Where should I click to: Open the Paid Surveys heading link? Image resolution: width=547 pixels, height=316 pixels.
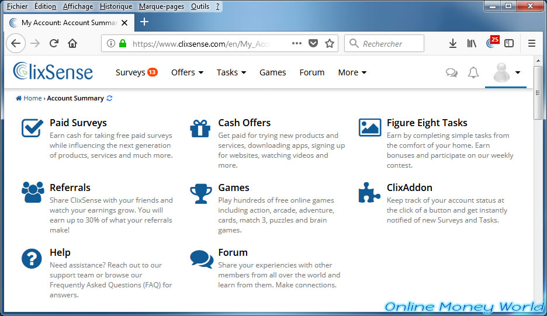point(78,123)
